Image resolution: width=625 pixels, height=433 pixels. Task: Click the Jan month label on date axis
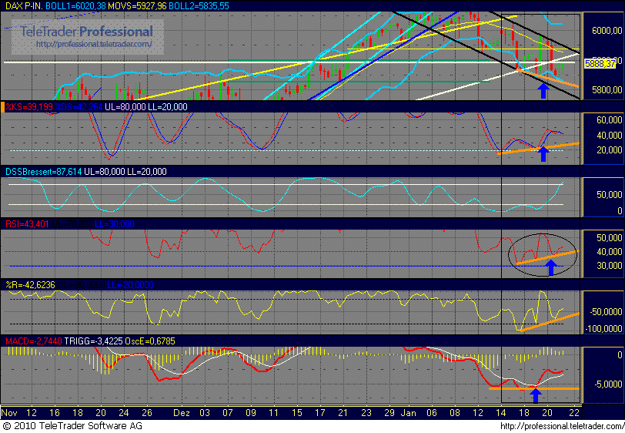coord(409,413)
